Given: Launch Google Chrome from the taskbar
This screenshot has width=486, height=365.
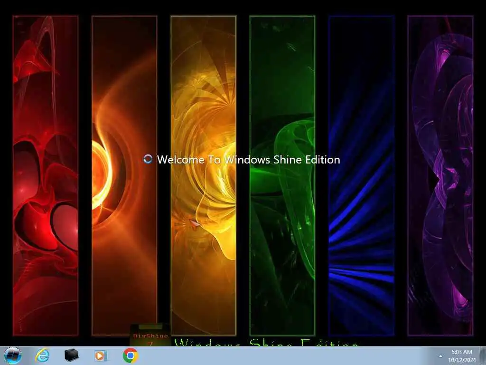Looking at the screenshot, I should pyautogui.click(x=130, y=355).
